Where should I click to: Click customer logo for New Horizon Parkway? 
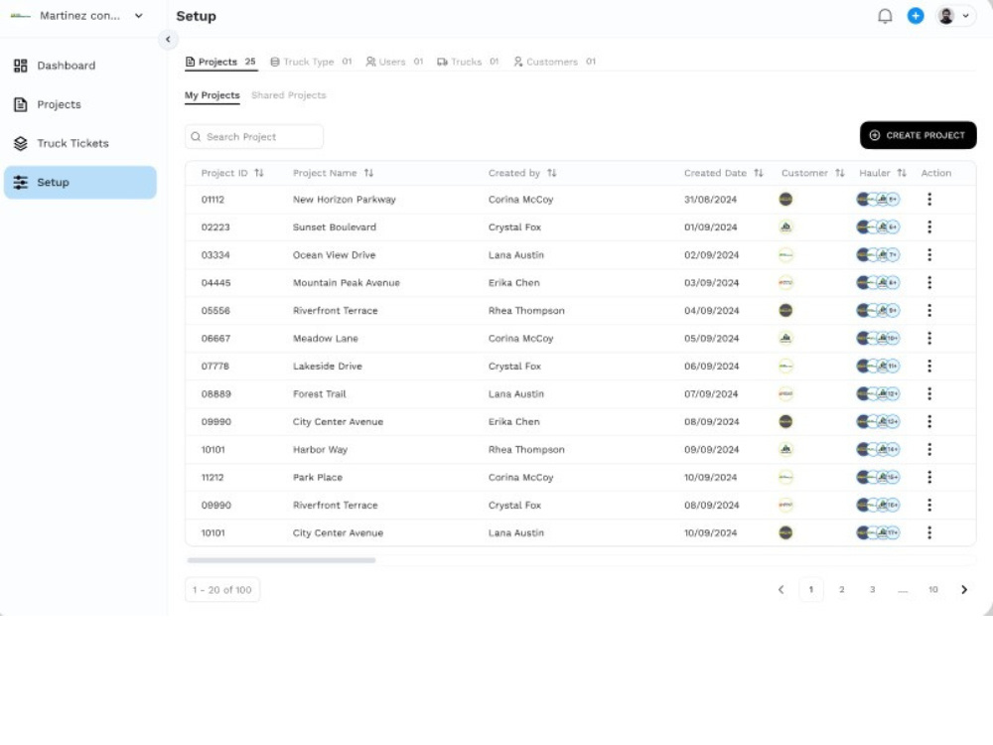(785, 199)
